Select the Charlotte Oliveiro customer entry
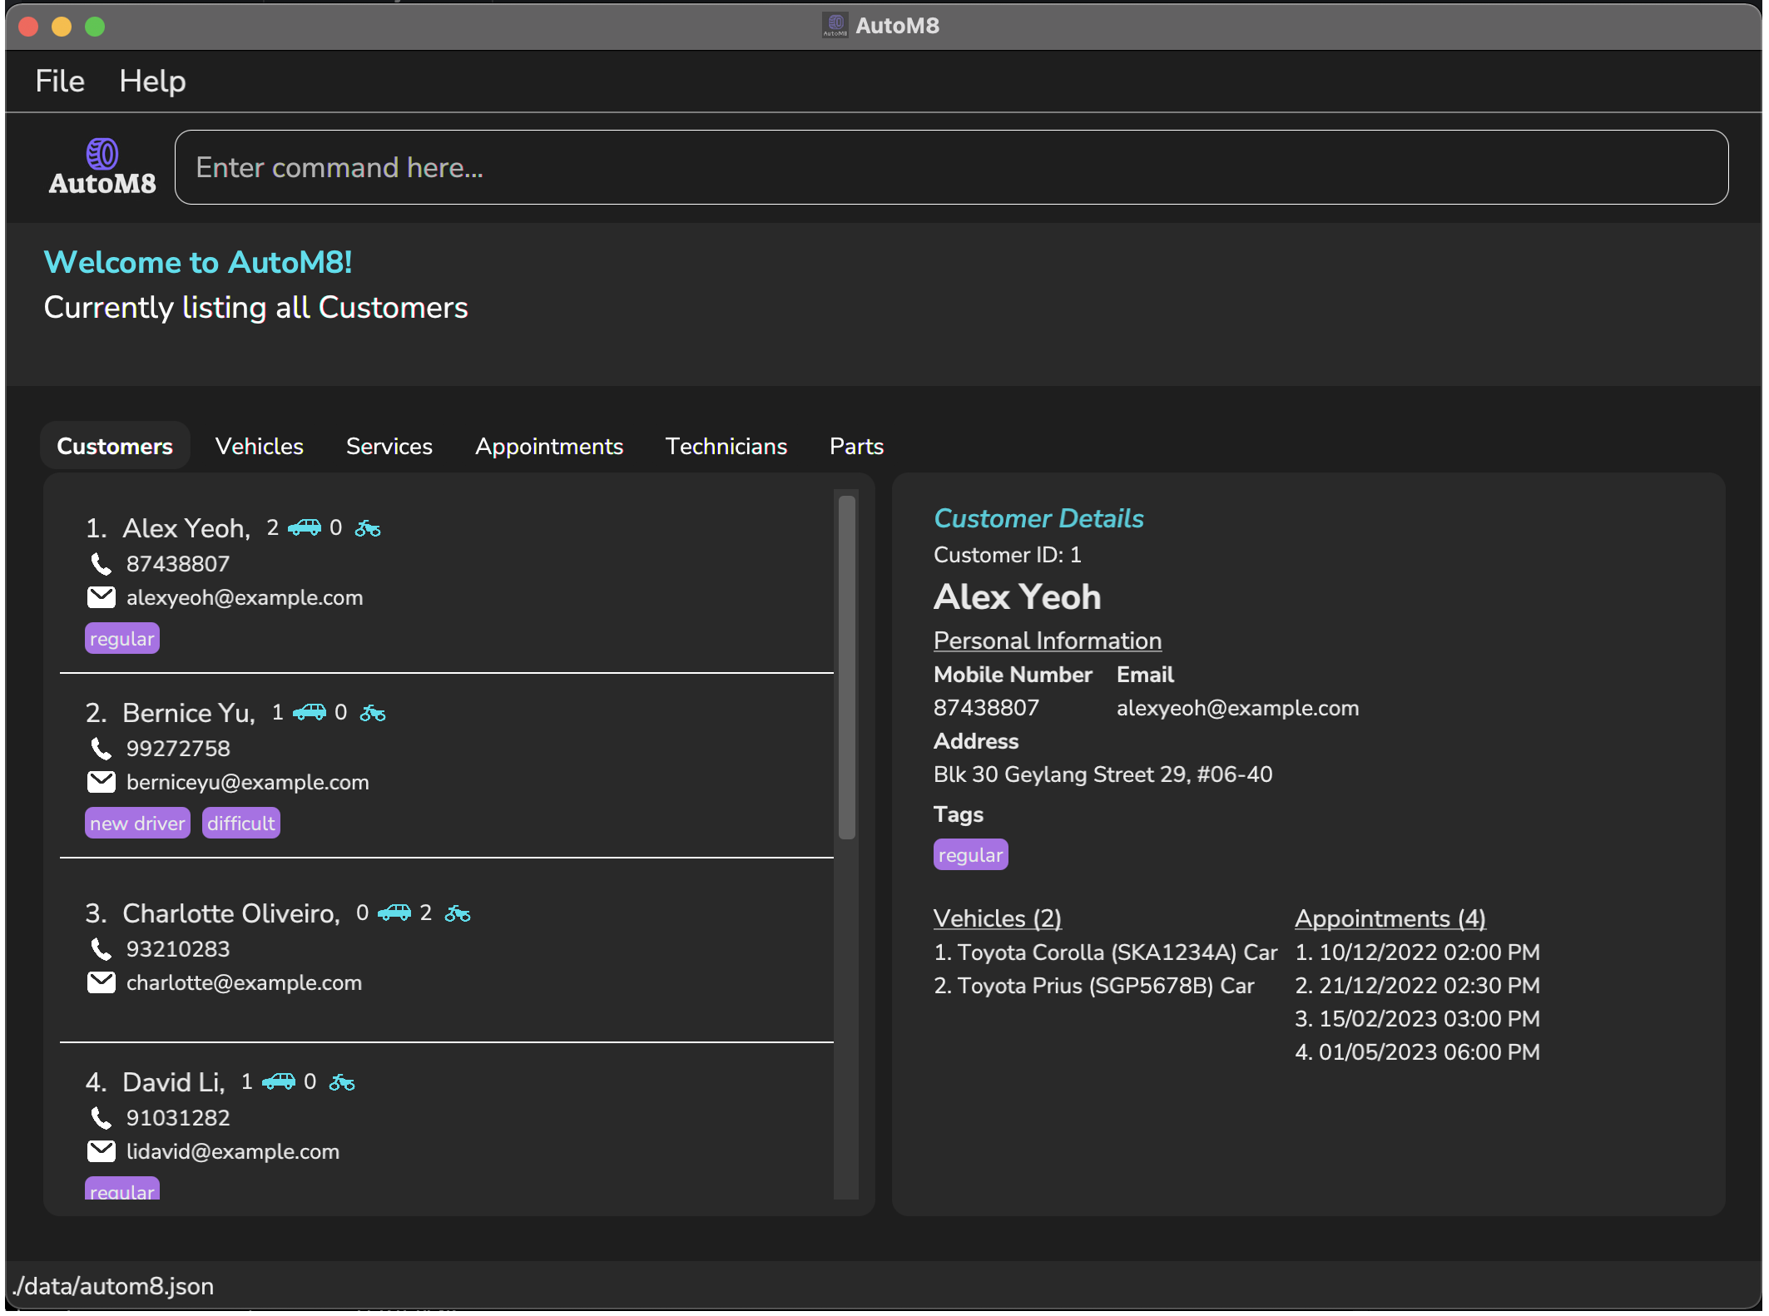Image resolution: width=1769 pixels, height=1316 pixels. [447, 950]
